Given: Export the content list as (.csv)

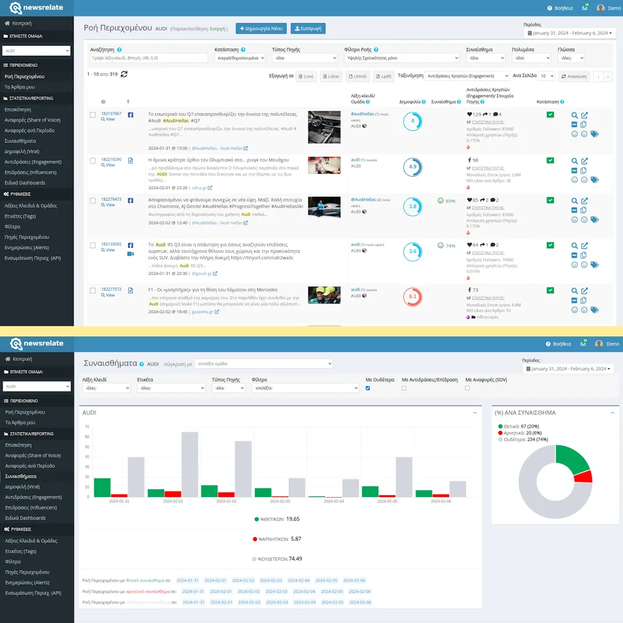Looking at the screenshot, I should (x=306, y=76).
